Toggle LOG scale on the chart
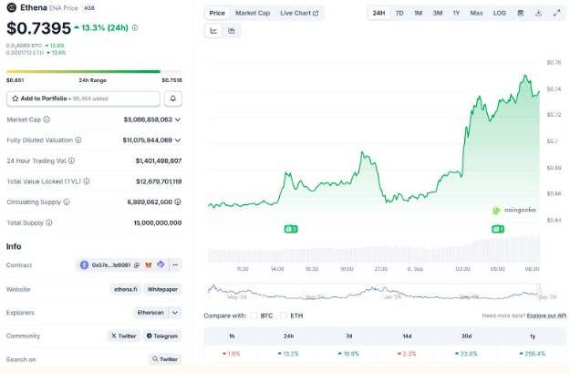The image size is (570, 373). click(x=500, y=13)
